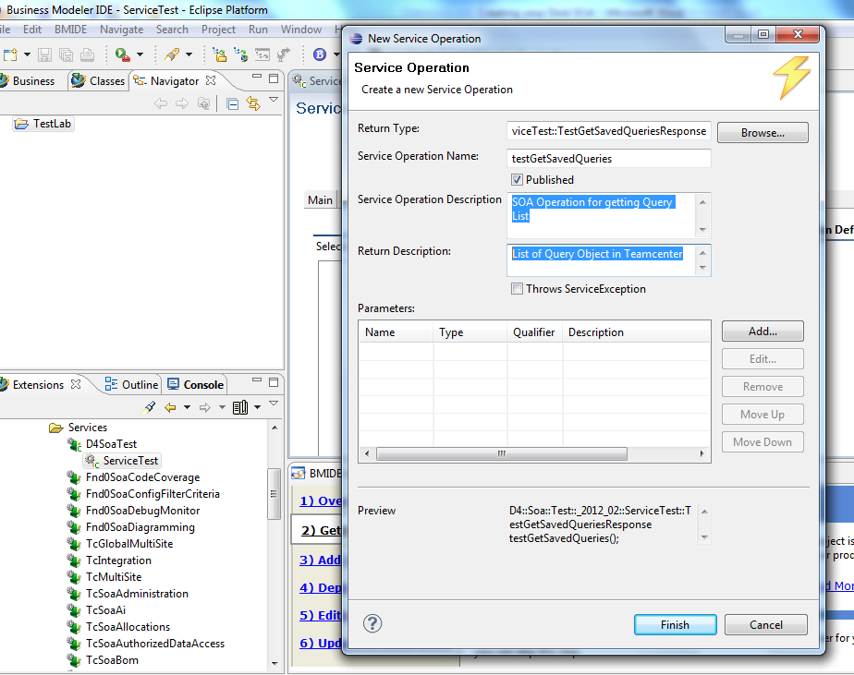
Task: Click the Extensions tree vertical scrollbar thumb
Action: [x=274, y=493]
